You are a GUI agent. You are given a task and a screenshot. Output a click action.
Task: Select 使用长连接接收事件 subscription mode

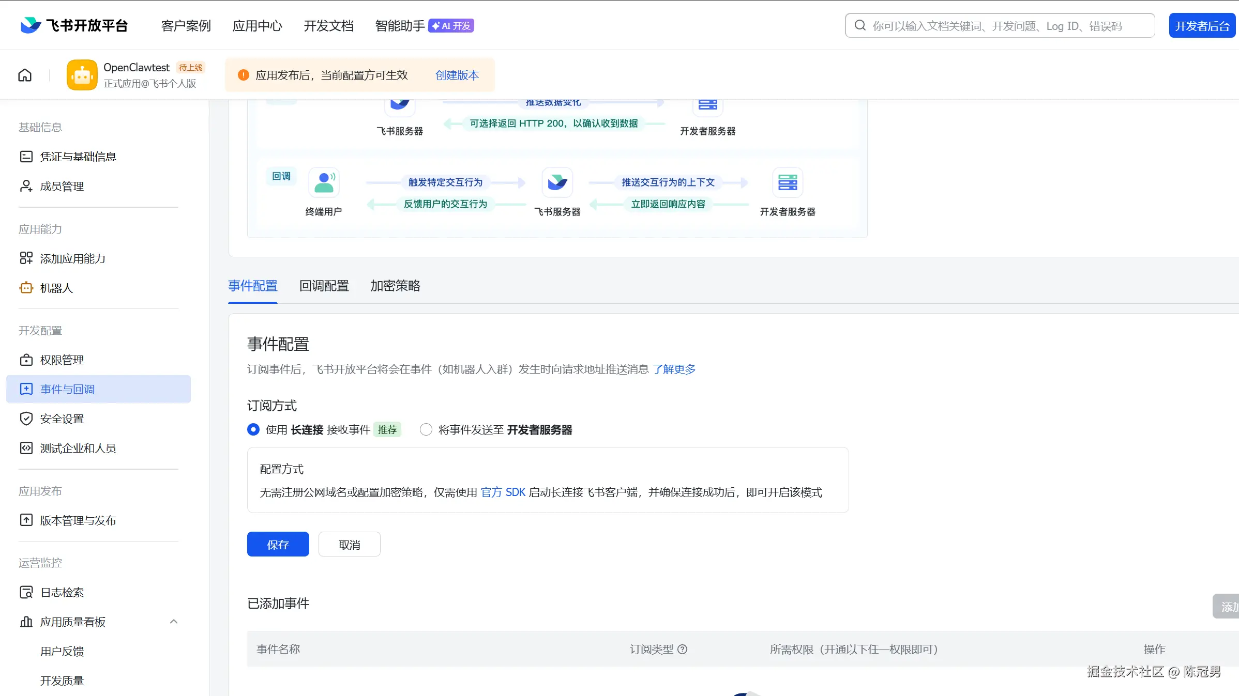pyautogui.click(x=253, y=429)
